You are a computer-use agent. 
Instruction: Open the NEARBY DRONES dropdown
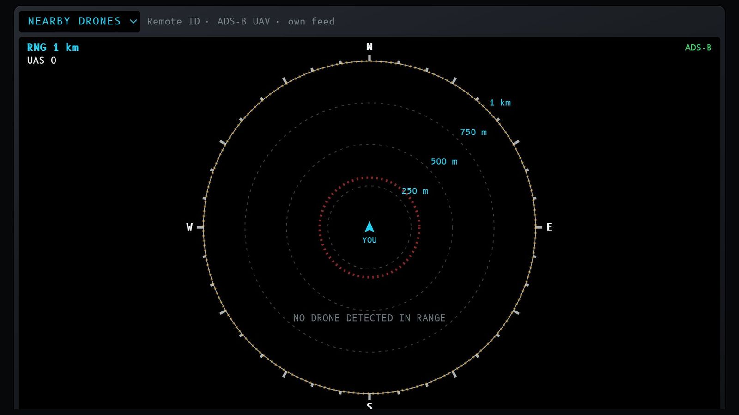coord(79,22)
